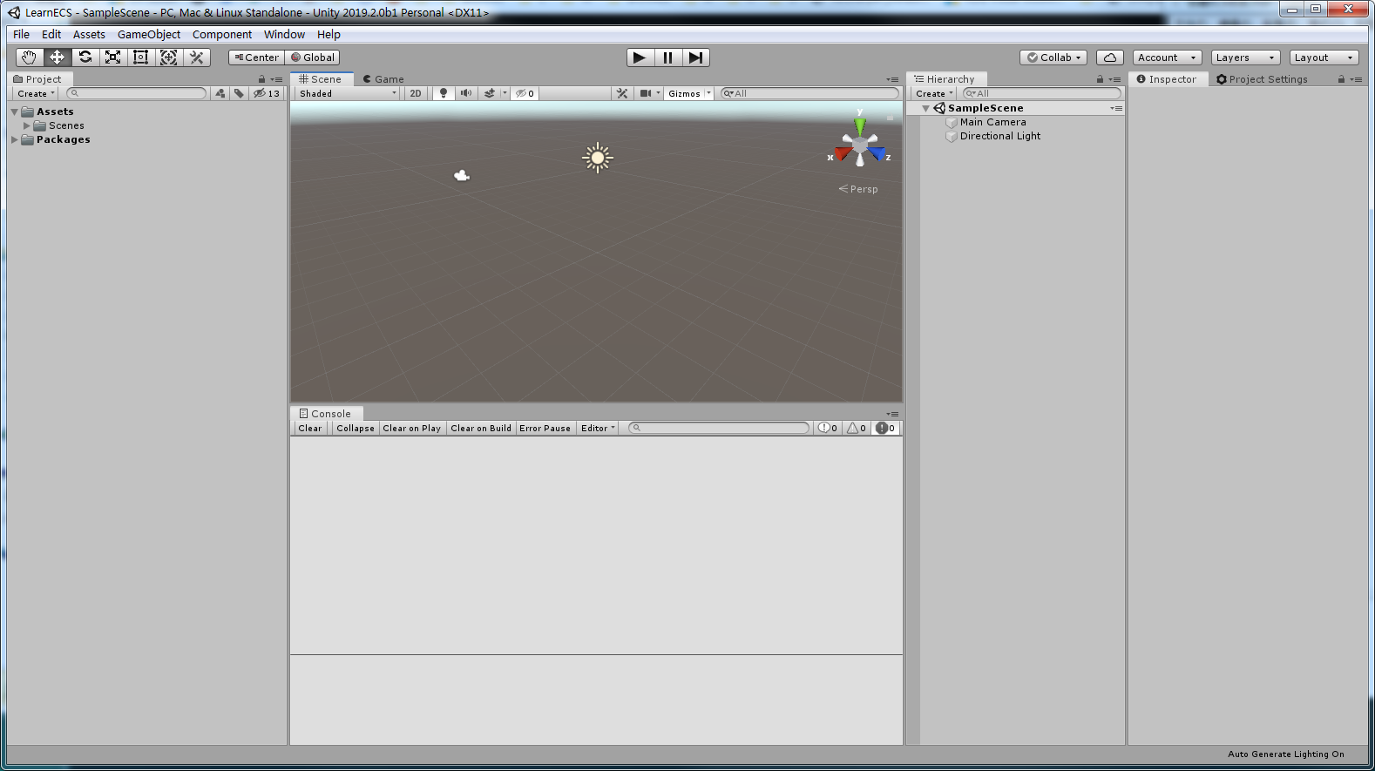The height and width of the screenshot is (771, 1375).
Task: Click the red X axis cone
Action: [843, 154]
